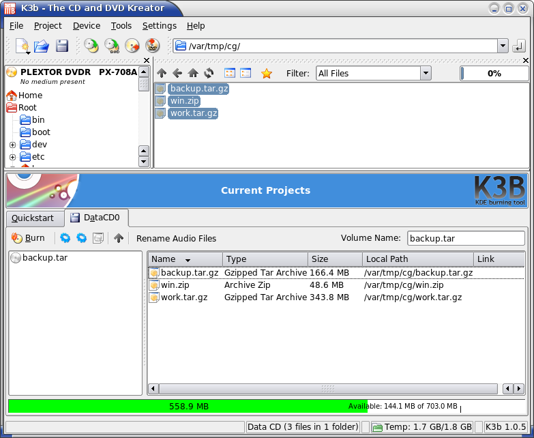Click the project list horizontal scrollbar
The width and height of the screenshot is (534, 438).
pyautogui.click(x=328, y=389)
